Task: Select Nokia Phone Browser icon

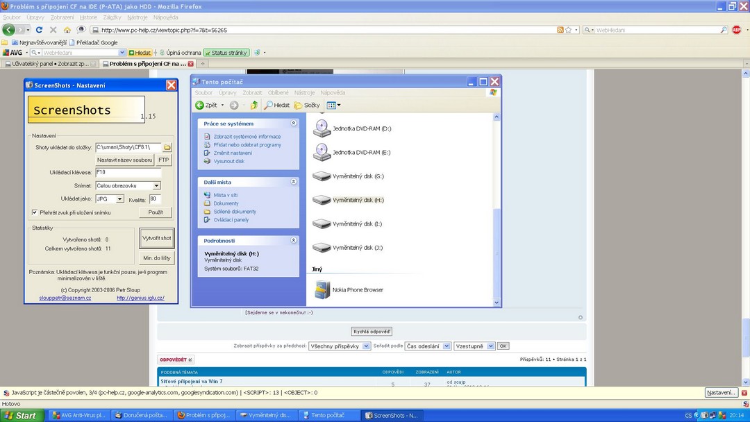Action: coord(322,290)
